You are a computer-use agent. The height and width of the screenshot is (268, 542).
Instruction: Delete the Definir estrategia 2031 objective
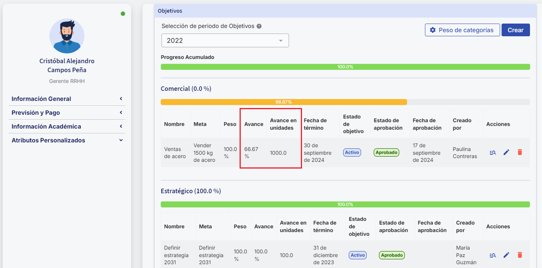click(520, 255)
